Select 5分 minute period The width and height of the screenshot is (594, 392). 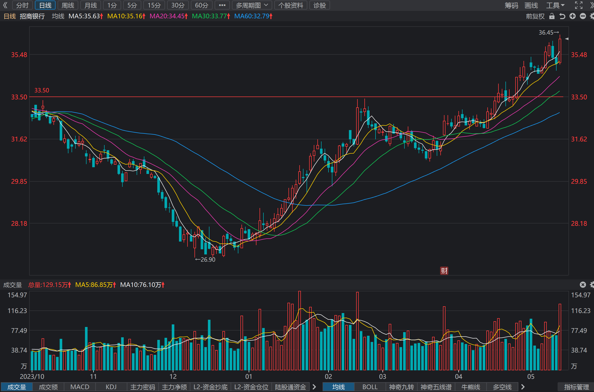pyautogui.click(x=132, y=5)
